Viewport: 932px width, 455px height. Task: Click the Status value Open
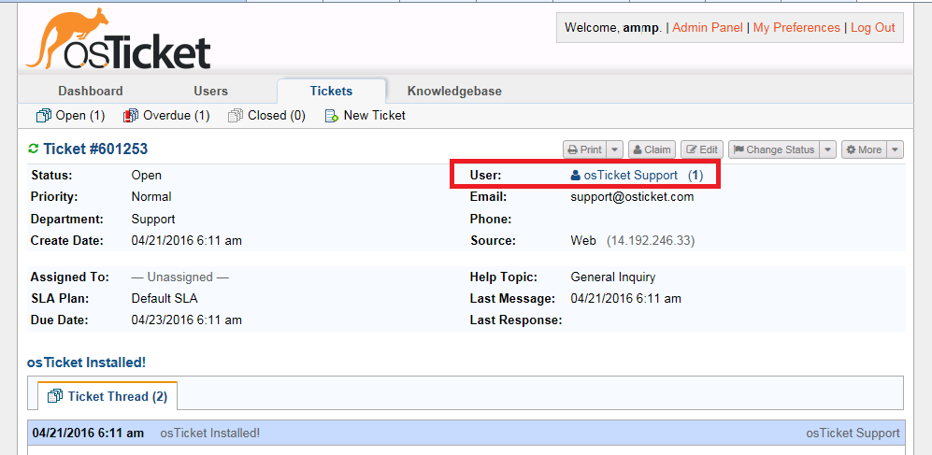146,176
